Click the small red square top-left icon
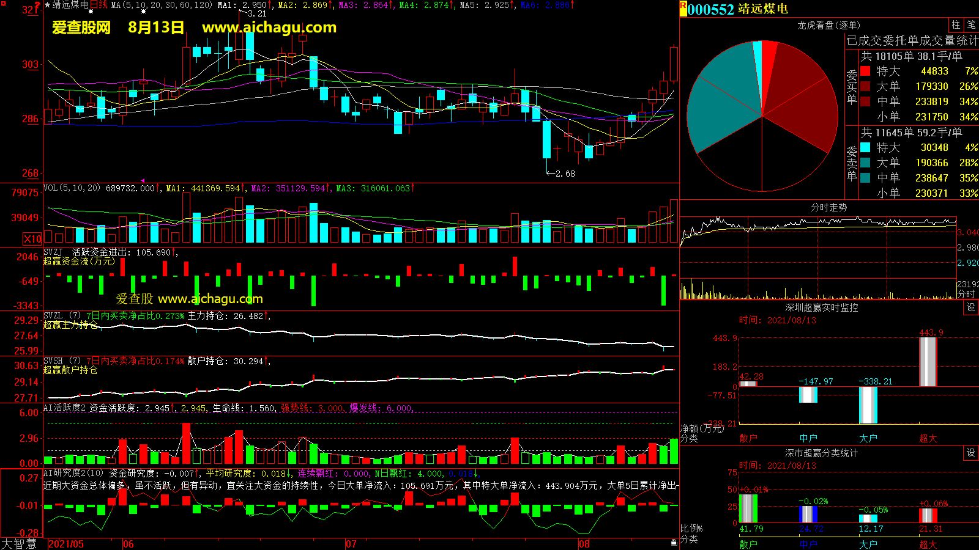979x550 pixels. pyautogui.click(x=37, y=5)
